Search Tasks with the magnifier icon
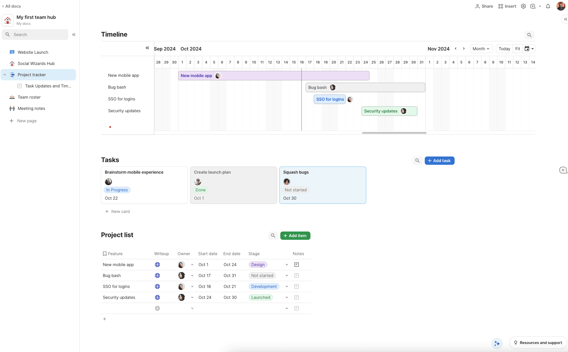Screen dimensions: 568x352 (417, 161)
